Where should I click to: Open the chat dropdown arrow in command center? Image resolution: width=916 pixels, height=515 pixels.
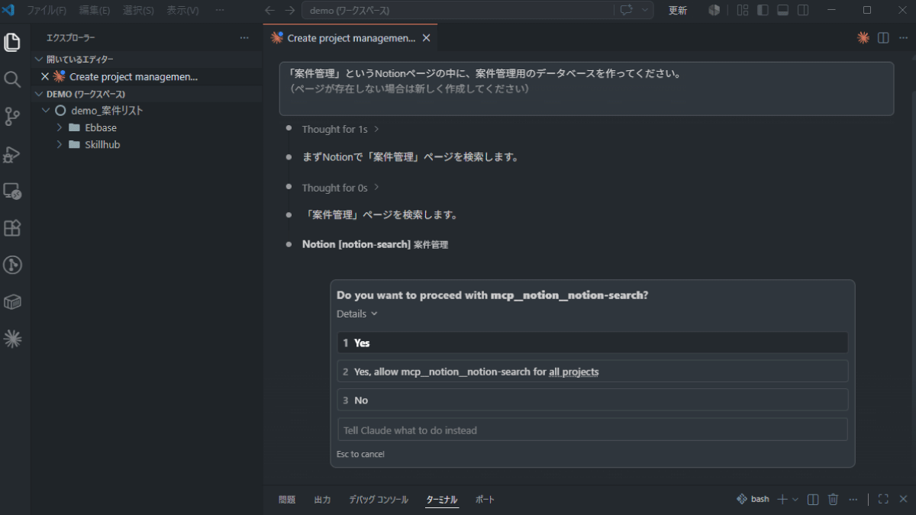coord(645,10)
